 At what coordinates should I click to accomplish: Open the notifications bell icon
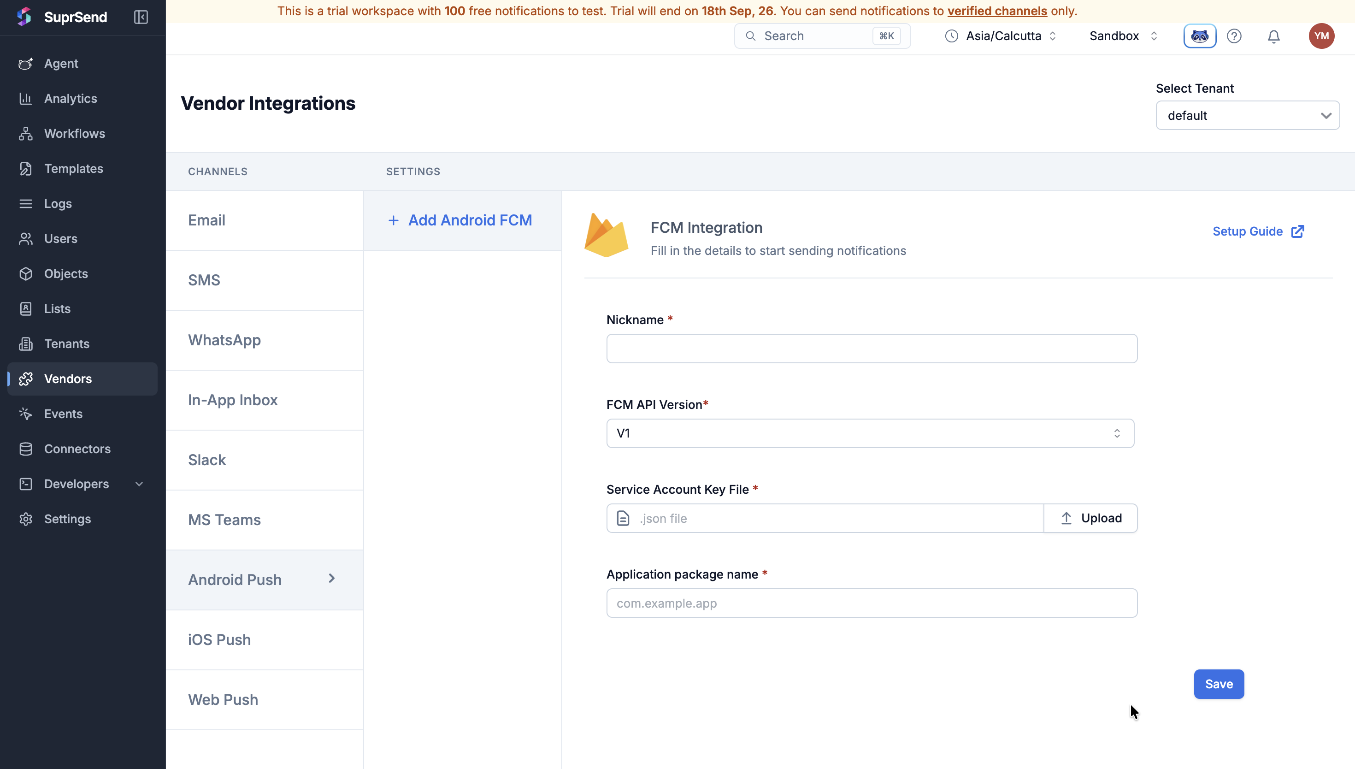coord(1274,36)
